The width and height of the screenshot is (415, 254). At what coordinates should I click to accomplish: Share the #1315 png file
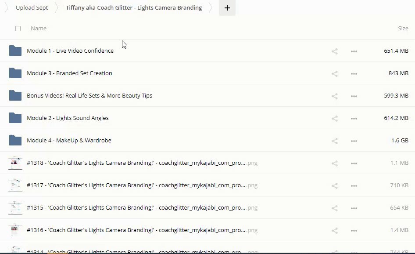pyautogui.click(x=335, y=208)
